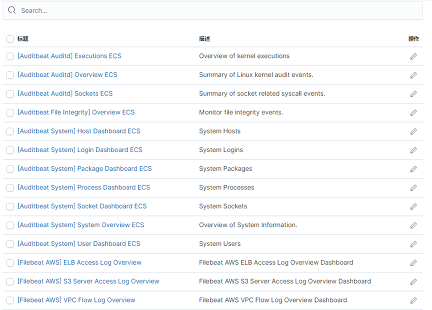
Task: Open [Auditbeat Auditd] Overview ECS dashboard
Action: [67, 74]
